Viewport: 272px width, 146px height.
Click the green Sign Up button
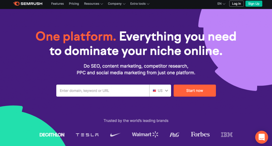[x=254, y=4]
